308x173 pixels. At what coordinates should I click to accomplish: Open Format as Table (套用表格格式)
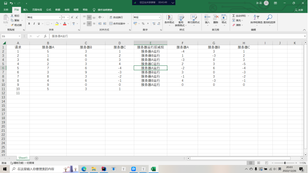click(x=181, y=20)
